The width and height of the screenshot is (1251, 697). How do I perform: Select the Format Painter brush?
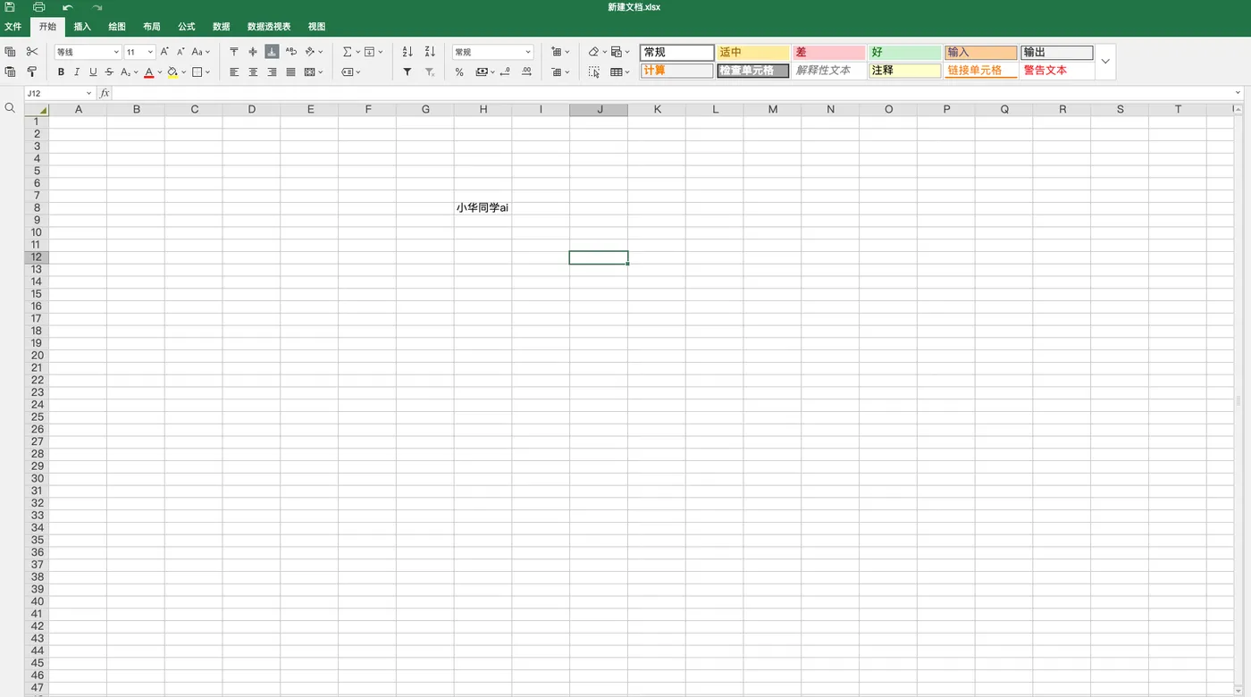coord(32,71)
